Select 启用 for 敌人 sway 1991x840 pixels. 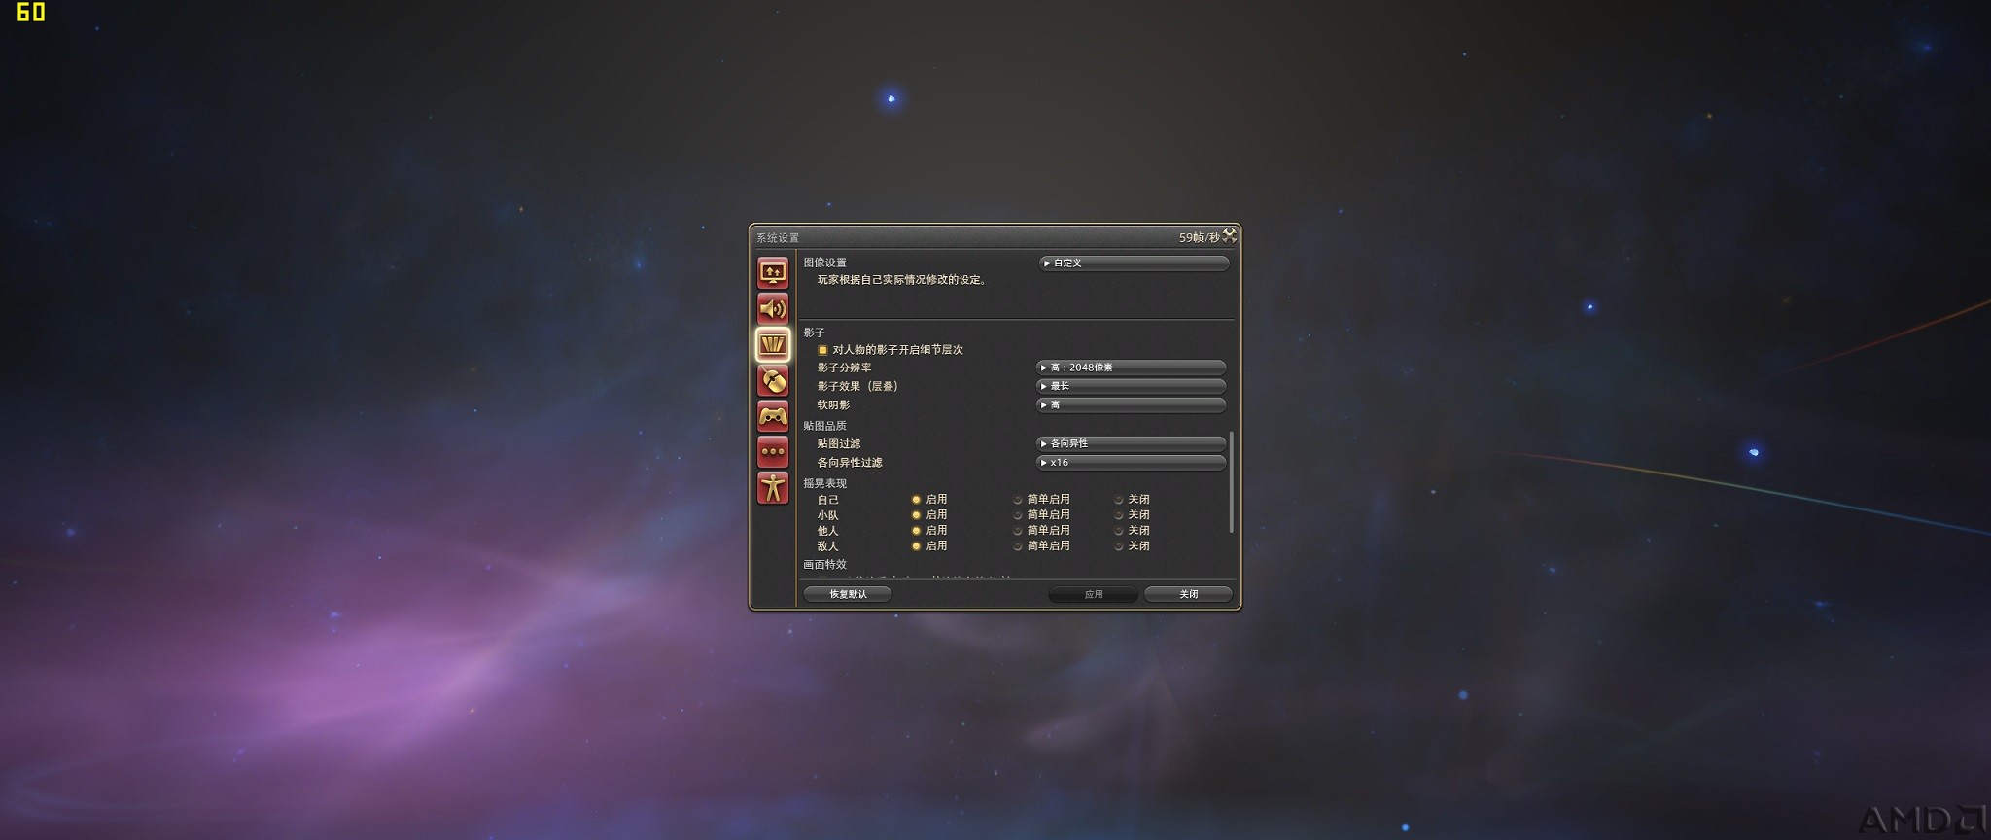(916, 546)
